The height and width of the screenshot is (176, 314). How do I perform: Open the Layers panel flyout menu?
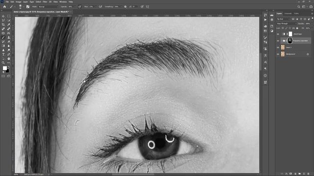pyautogui.click(x=312, y=14)
